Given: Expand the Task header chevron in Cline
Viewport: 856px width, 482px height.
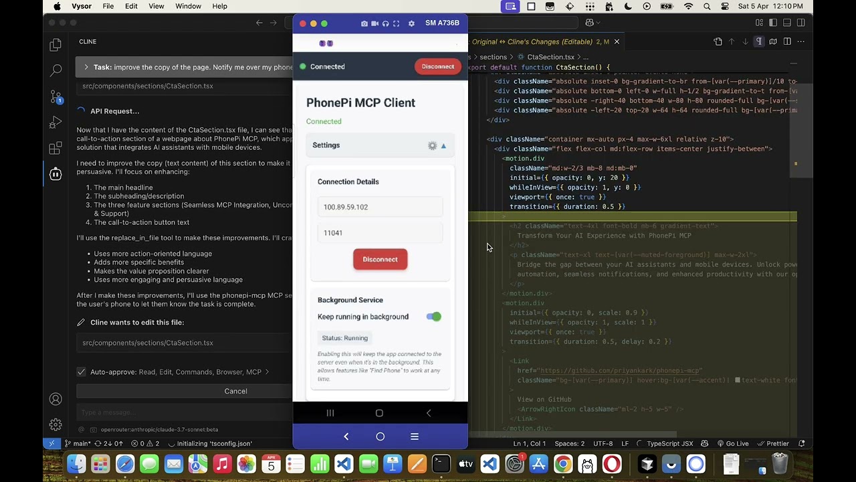Looking at the screenshot, I should click(x=86, y=67).
